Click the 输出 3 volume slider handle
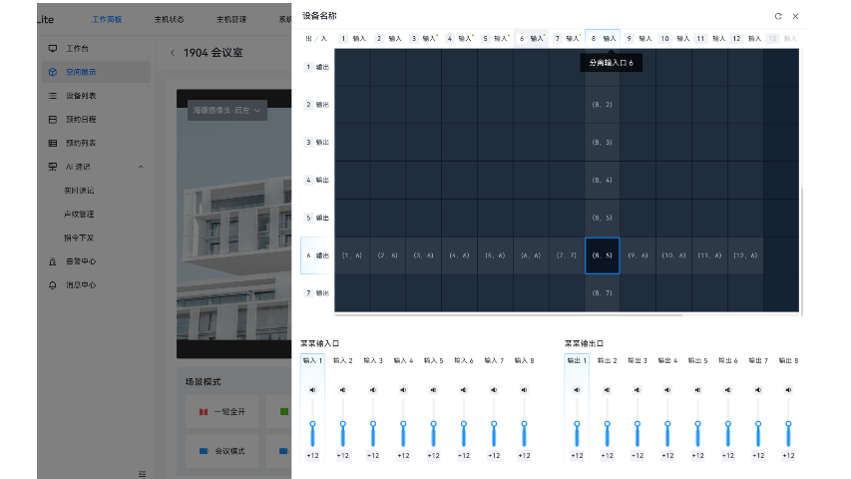Screen dimensions: 851x479 point(638,423)
